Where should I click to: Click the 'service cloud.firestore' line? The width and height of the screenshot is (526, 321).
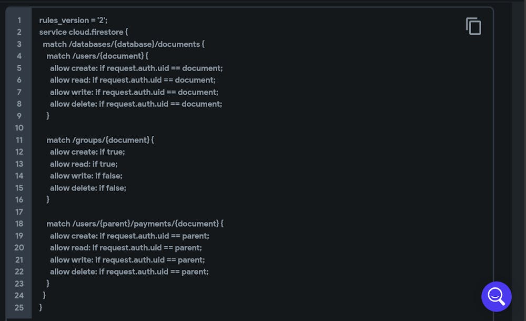tap(83, 32)
